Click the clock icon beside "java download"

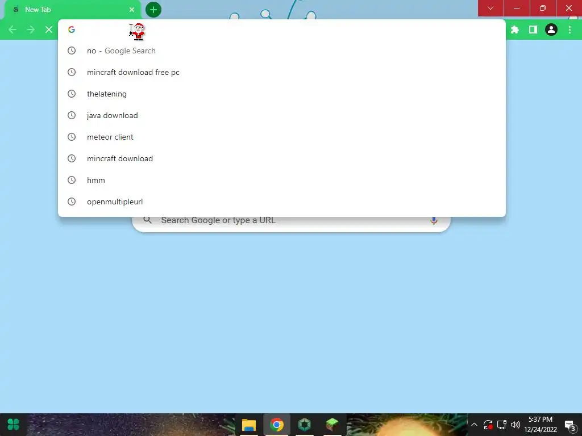(72, 115)
